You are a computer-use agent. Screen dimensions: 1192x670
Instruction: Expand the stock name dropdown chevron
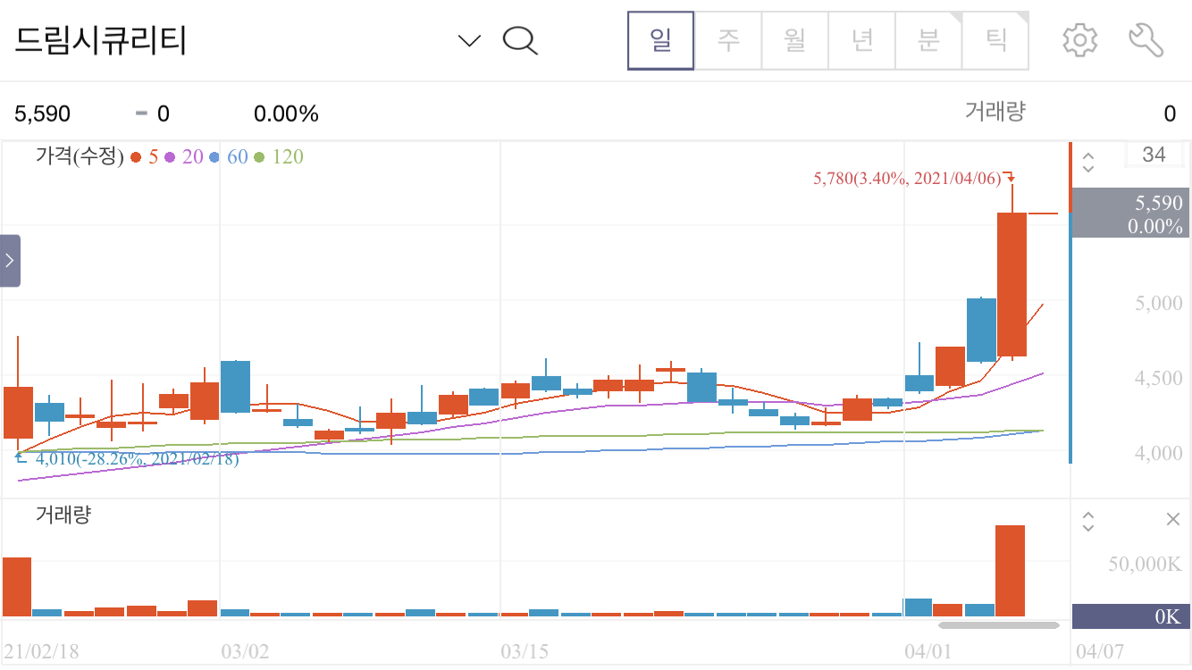click(x=469, y=40)
